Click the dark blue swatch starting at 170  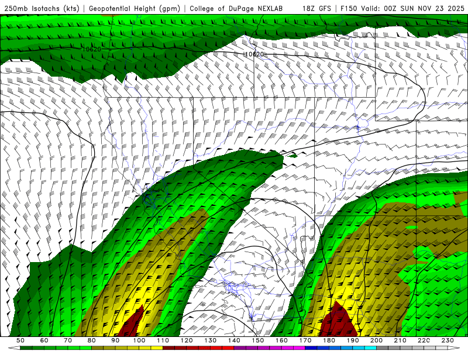(311, 348)
